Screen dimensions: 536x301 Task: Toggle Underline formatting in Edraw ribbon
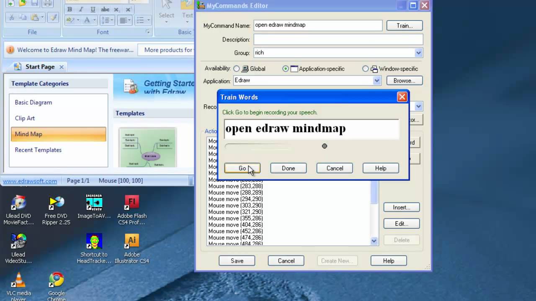(x=93, y=9)
